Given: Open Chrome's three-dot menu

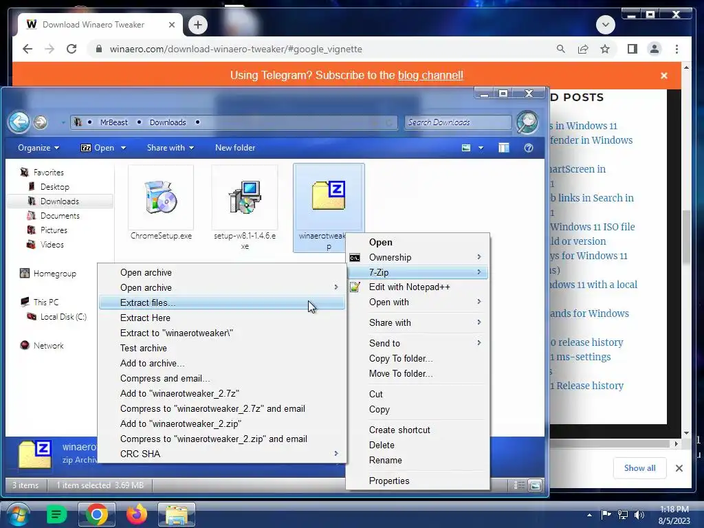Looking at the screenshot, I should pyautogui.click(x=676, y=49).
